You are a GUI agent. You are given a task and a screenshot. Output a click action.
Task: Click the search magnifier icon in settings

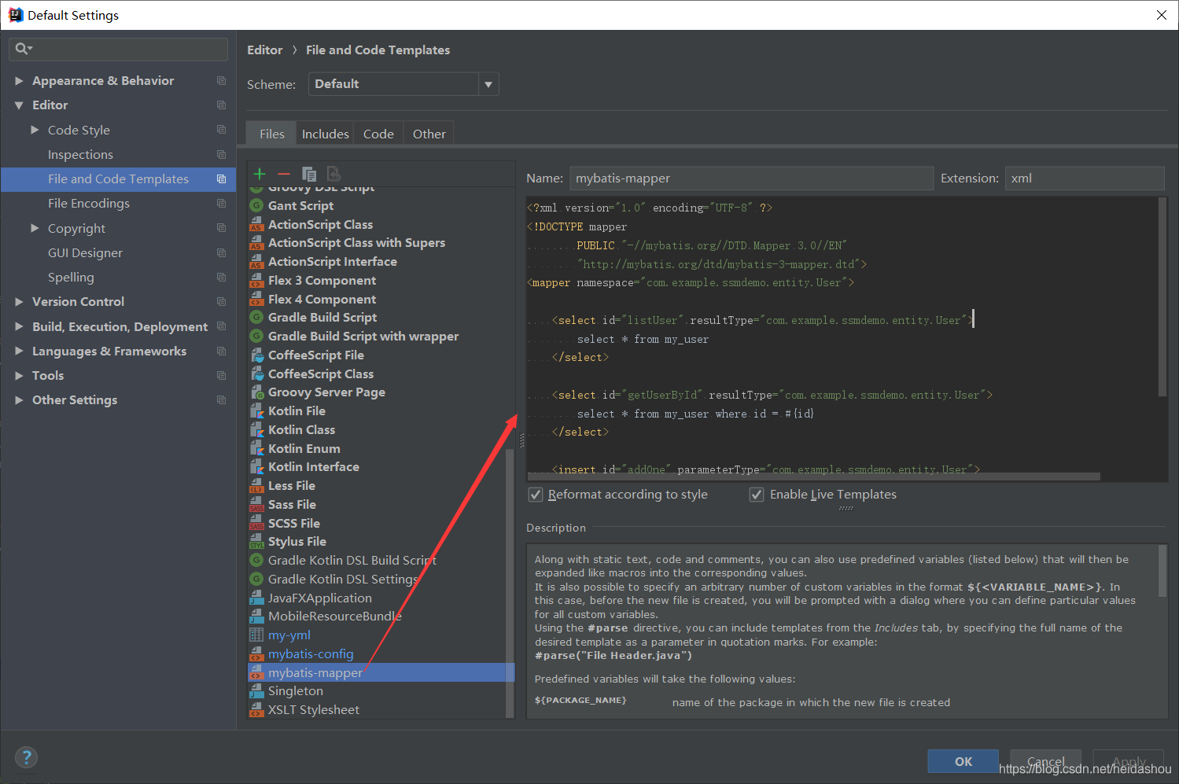click(x=23, y=49)
